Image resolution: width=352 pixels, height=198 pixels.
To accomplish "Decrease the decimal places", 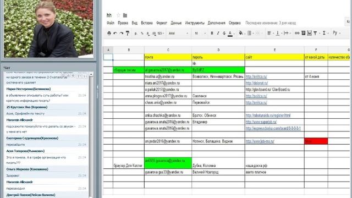I will click(148, 34).
